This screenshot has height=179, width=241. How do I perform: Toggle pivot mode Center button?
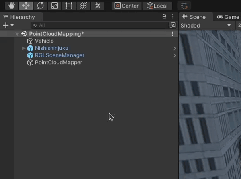click(x=127, y=6)
